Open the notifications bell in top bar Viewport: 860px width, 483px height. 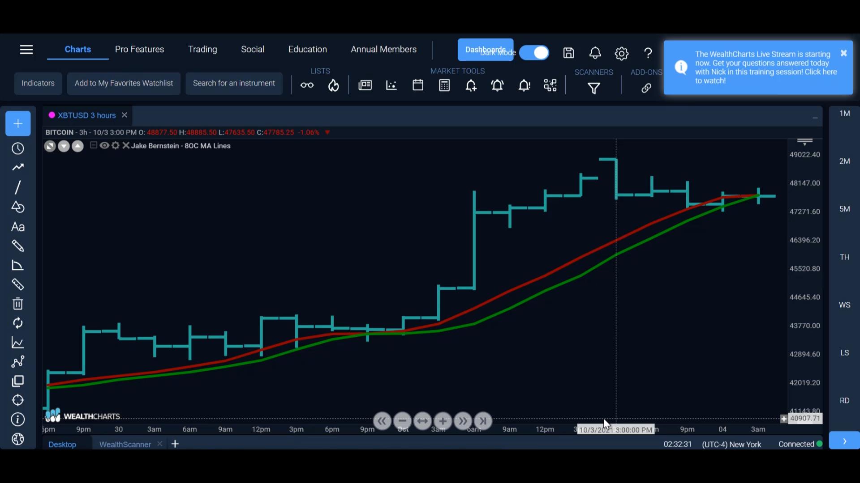595,53
